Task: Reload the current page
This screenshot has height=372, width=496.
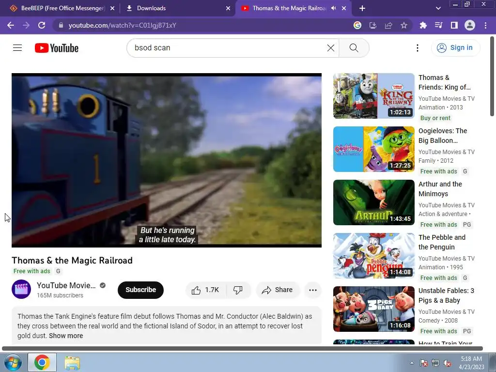Action: click(x=42, y=25)
